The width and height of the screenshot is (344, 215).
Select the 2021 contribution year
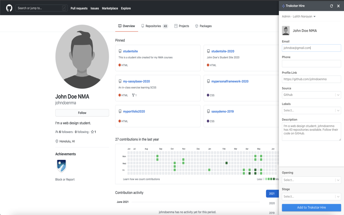coord(272,194)
